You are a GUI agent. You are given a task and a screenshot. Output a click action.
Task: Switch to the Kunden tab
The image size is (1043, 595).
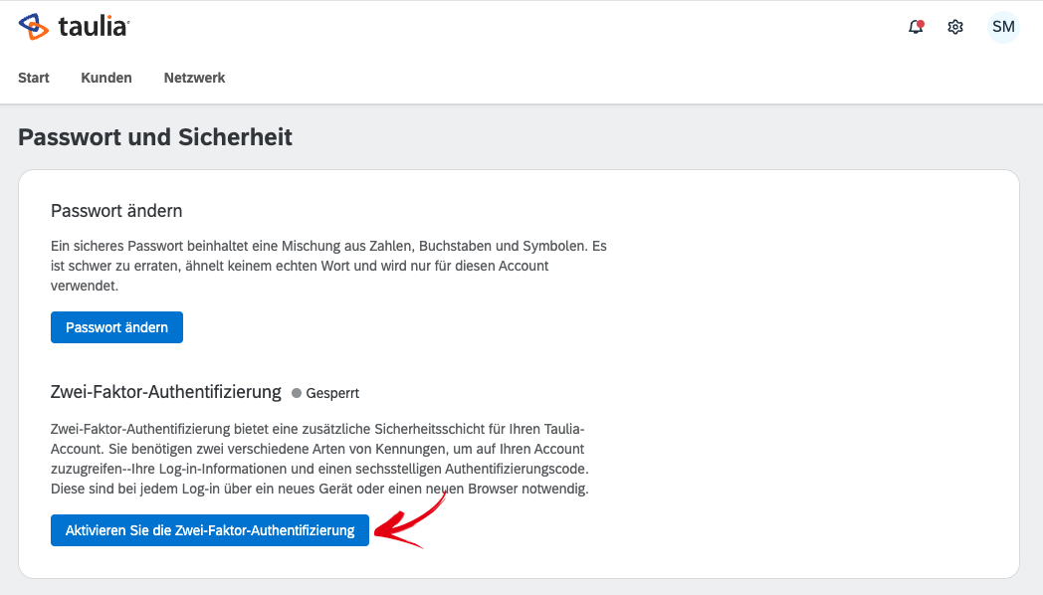(x=106, y=78)
